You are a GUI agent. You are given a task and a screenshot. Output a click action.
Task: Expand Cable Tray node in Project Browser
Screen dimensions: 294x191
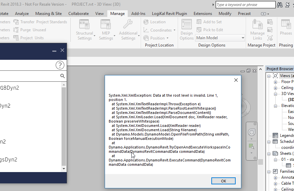pyautogui.click(x=275, y=184)
